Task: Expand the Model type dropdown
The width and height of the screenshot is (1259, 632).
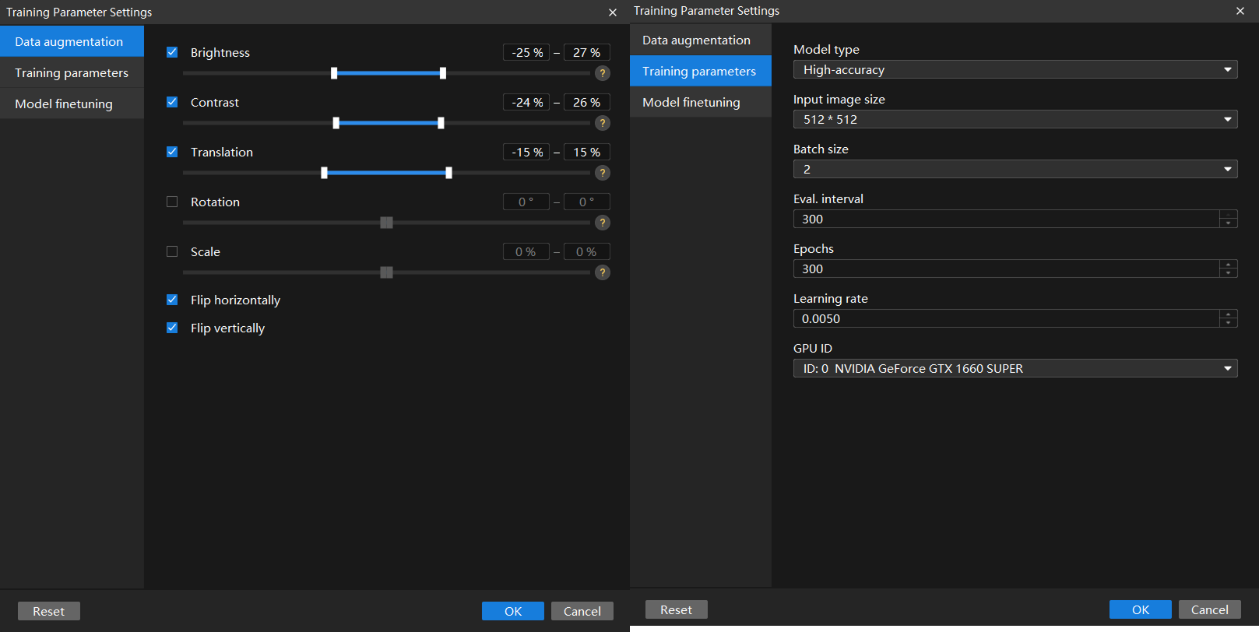Action: [1015, 69]
